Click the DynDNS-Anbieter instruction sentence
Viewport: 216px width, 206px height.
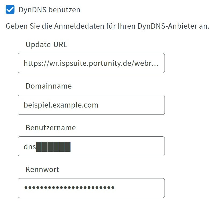(107, 26)
